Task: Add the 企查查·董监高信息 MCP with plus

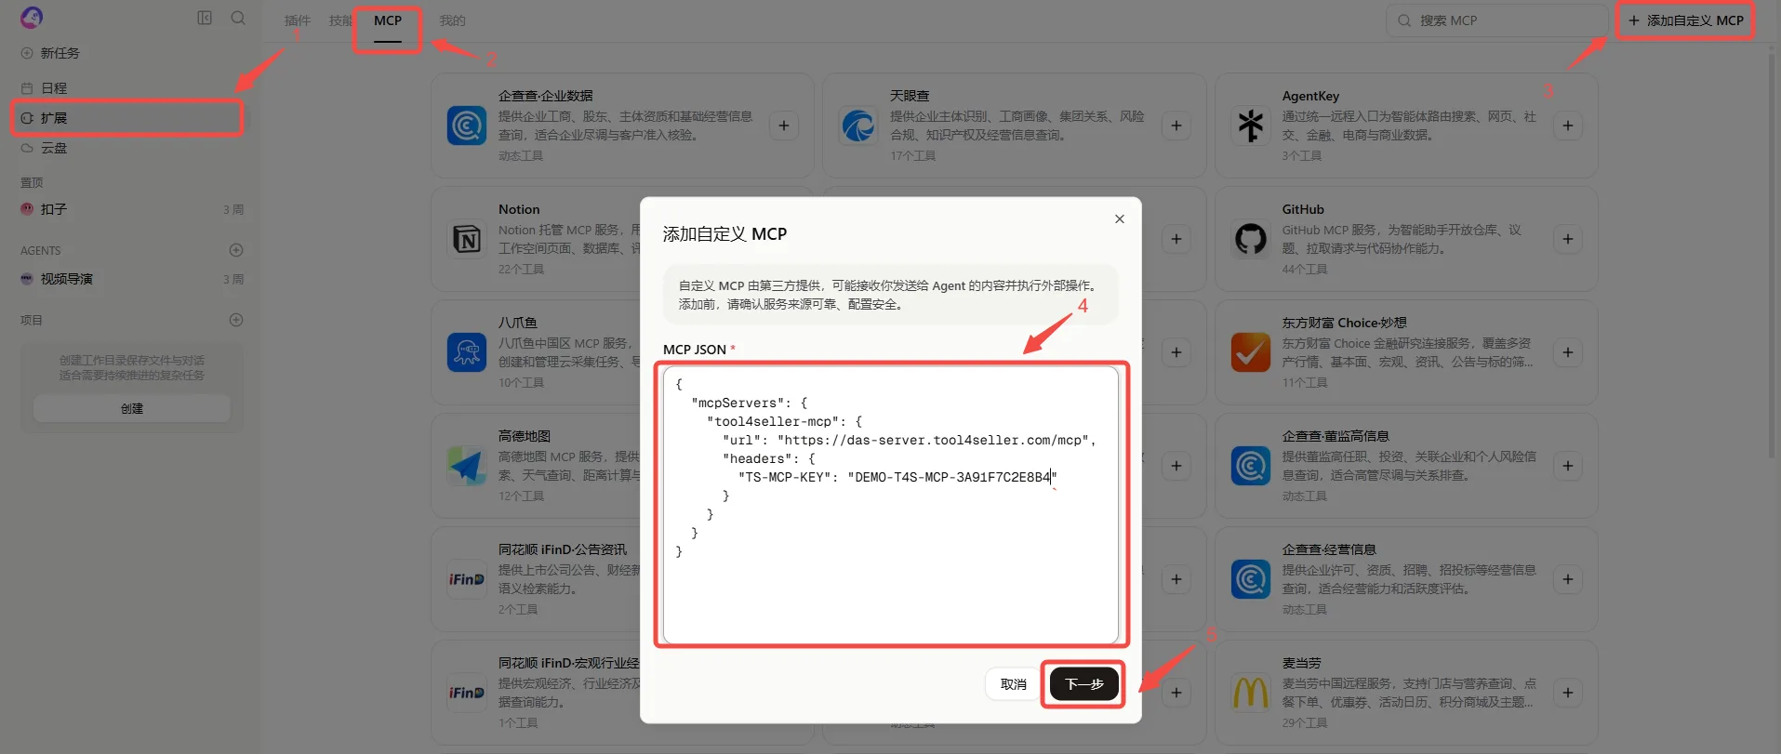Action: 1568,466
